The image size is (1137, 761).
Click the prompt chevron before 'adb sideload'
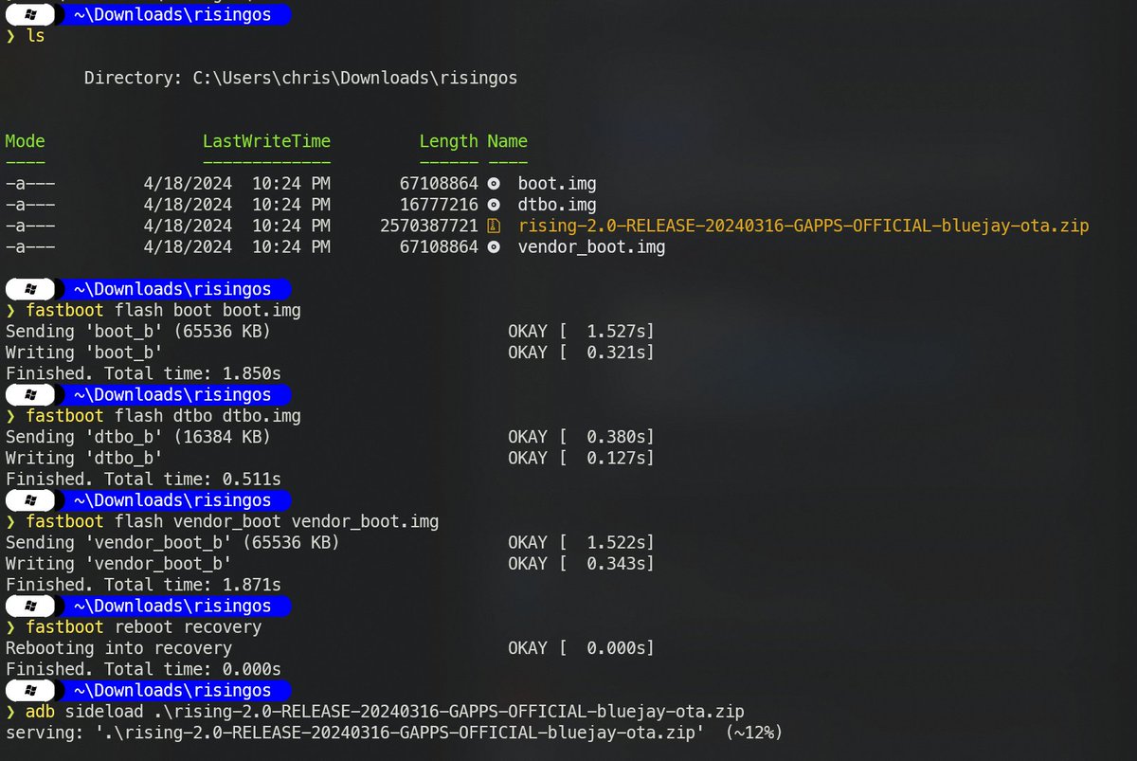click(10, 711)
